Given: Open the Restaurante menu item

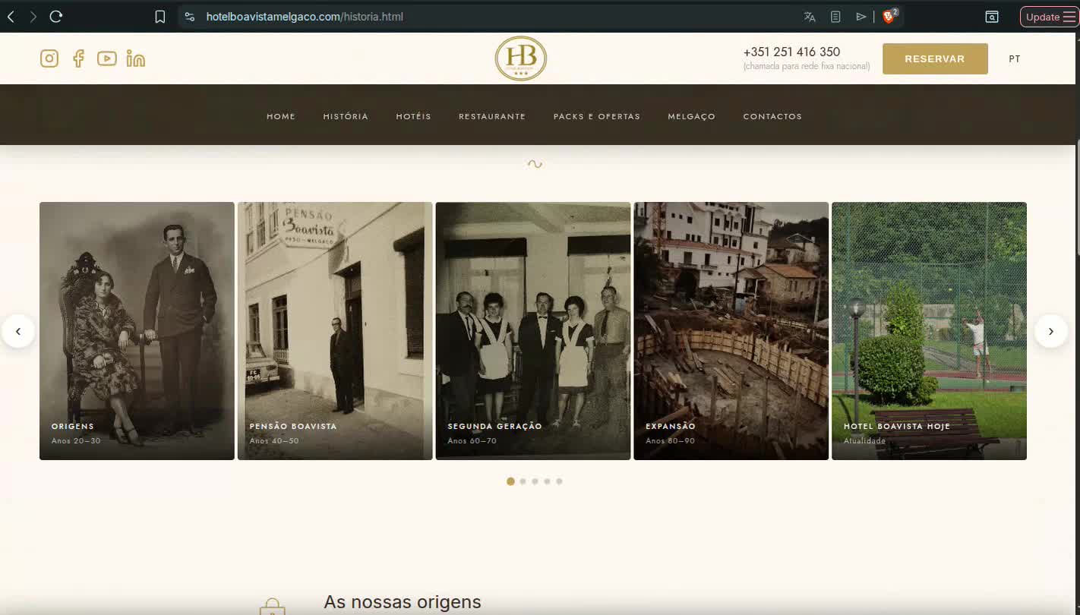Looking at the screenshot, I should (x=492, y=116).
